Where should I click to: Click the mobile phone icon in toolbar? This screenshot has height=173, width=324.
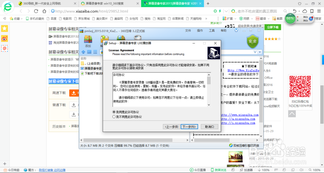[312, 11]
